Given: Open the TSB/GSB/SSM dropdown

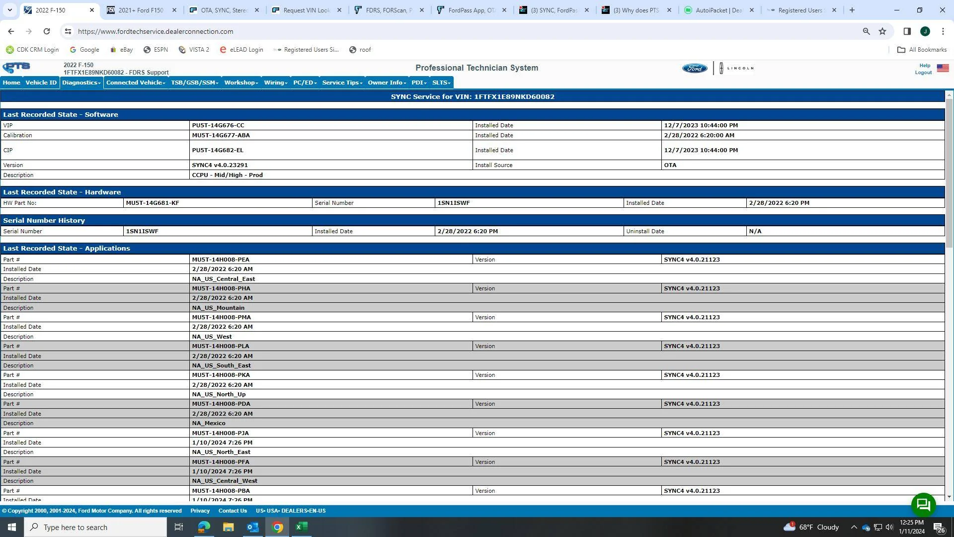Looking at the screenshot, I should (195, 83).
